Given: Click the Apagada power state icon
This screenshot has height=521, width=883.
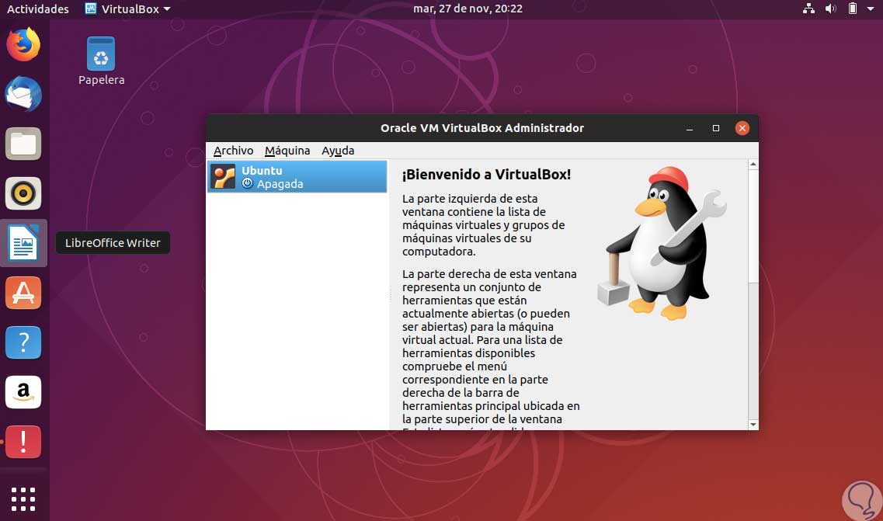Looking at the screenshot, I should coord(247,183).
